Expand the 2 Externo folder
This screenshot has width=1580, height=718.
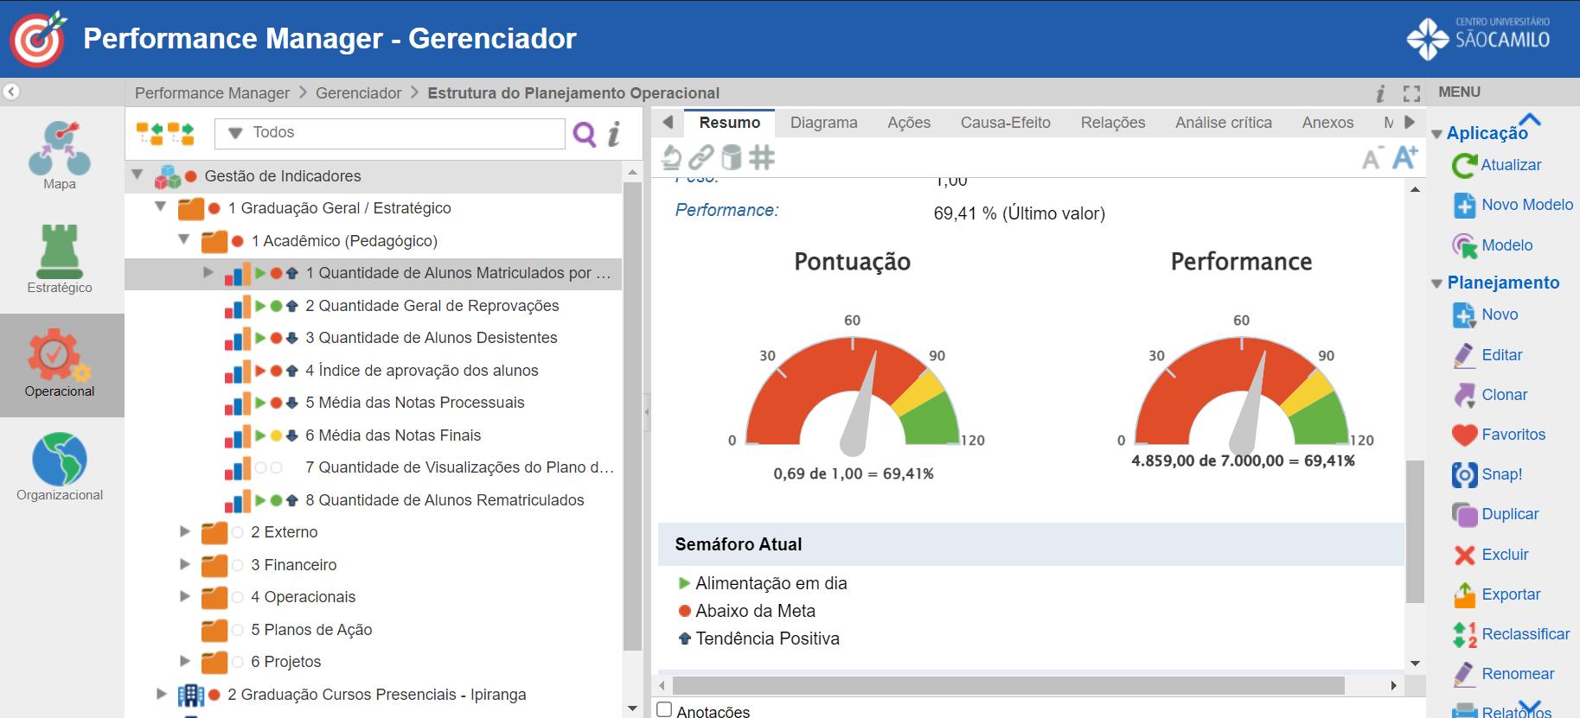click(x=184, y=531)
